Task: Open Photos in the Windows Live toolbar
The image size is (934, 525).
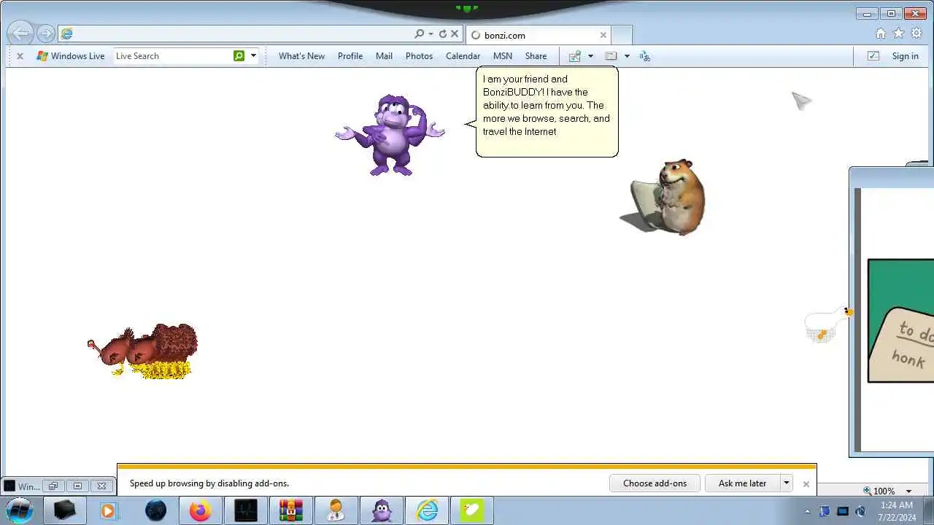Action: pos(419,56)
